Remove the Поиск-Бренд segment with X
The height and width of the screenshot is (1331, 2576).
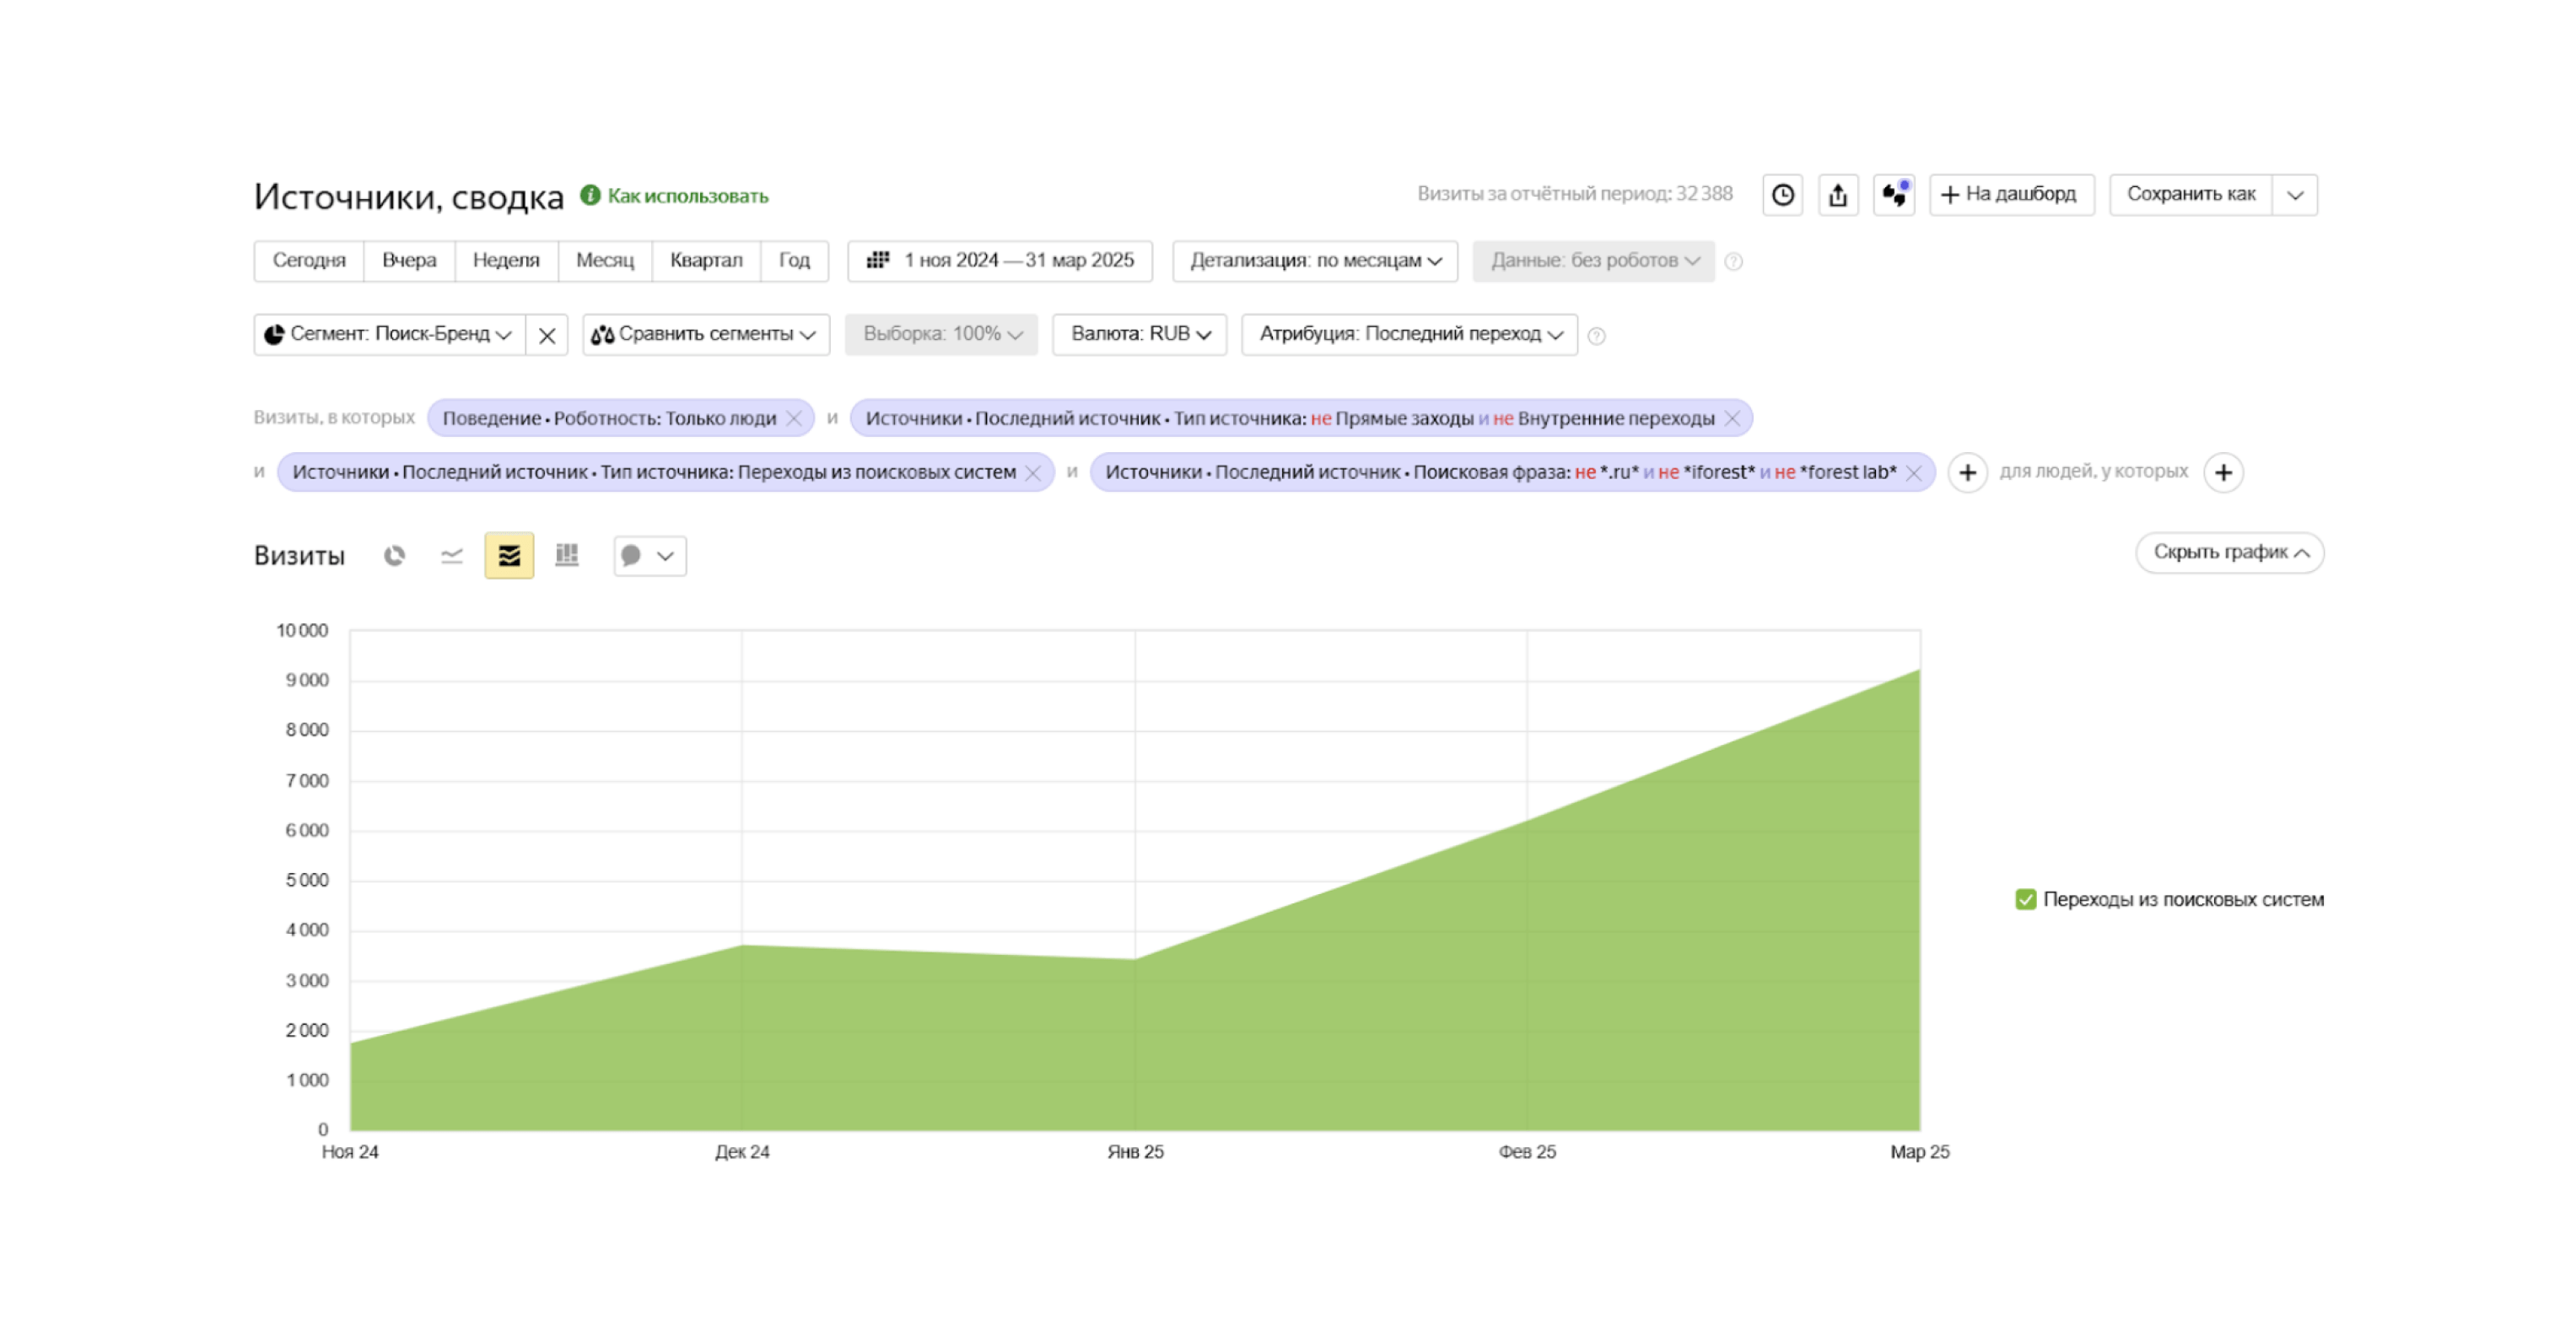tap(547, 335)
